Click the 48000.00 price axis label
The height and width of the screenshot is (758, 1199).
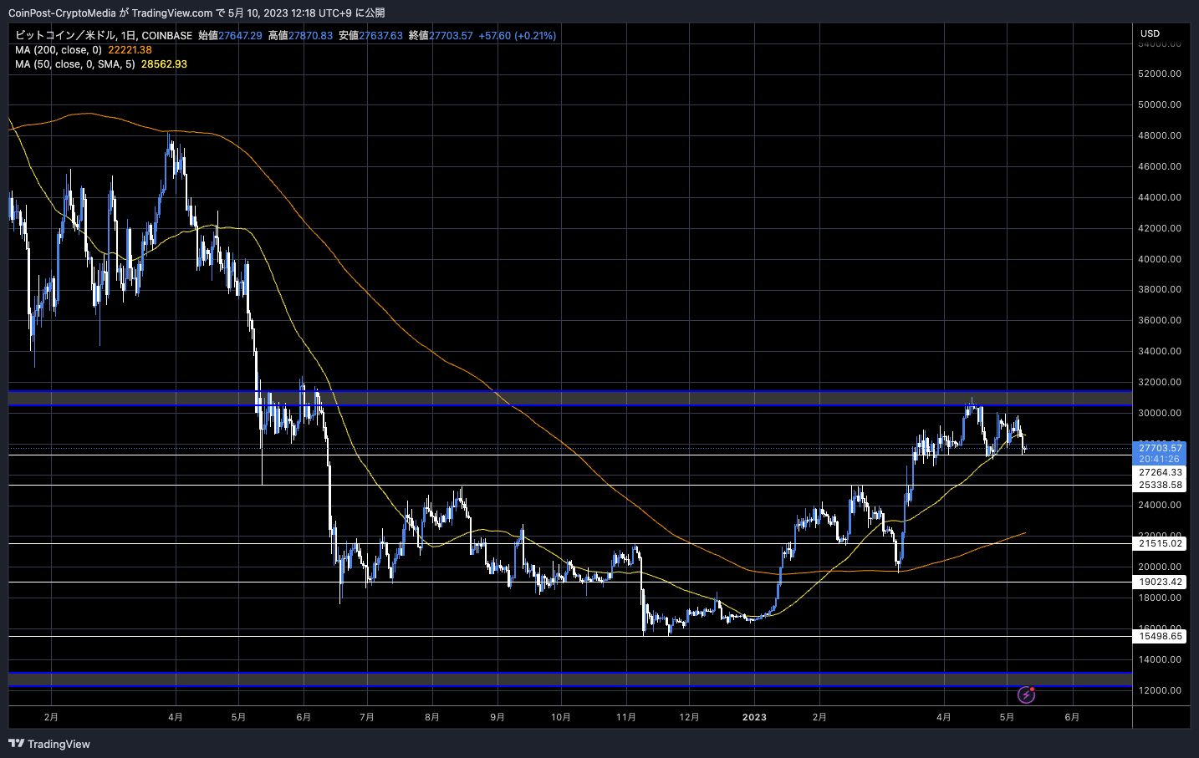click(1160, 135)
